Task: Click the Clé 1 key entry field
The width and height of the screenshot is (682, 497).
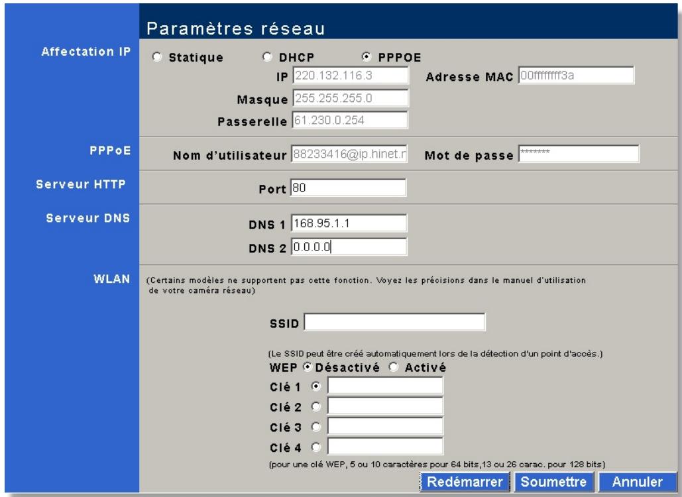Action: coord(384,386)
